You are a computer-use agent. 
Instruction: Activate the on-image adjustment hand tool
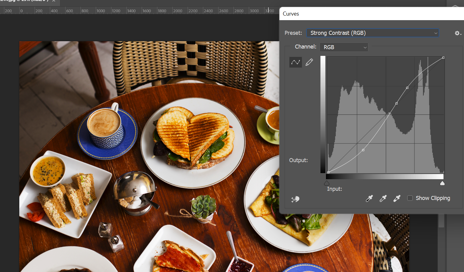tap(295, 199)
